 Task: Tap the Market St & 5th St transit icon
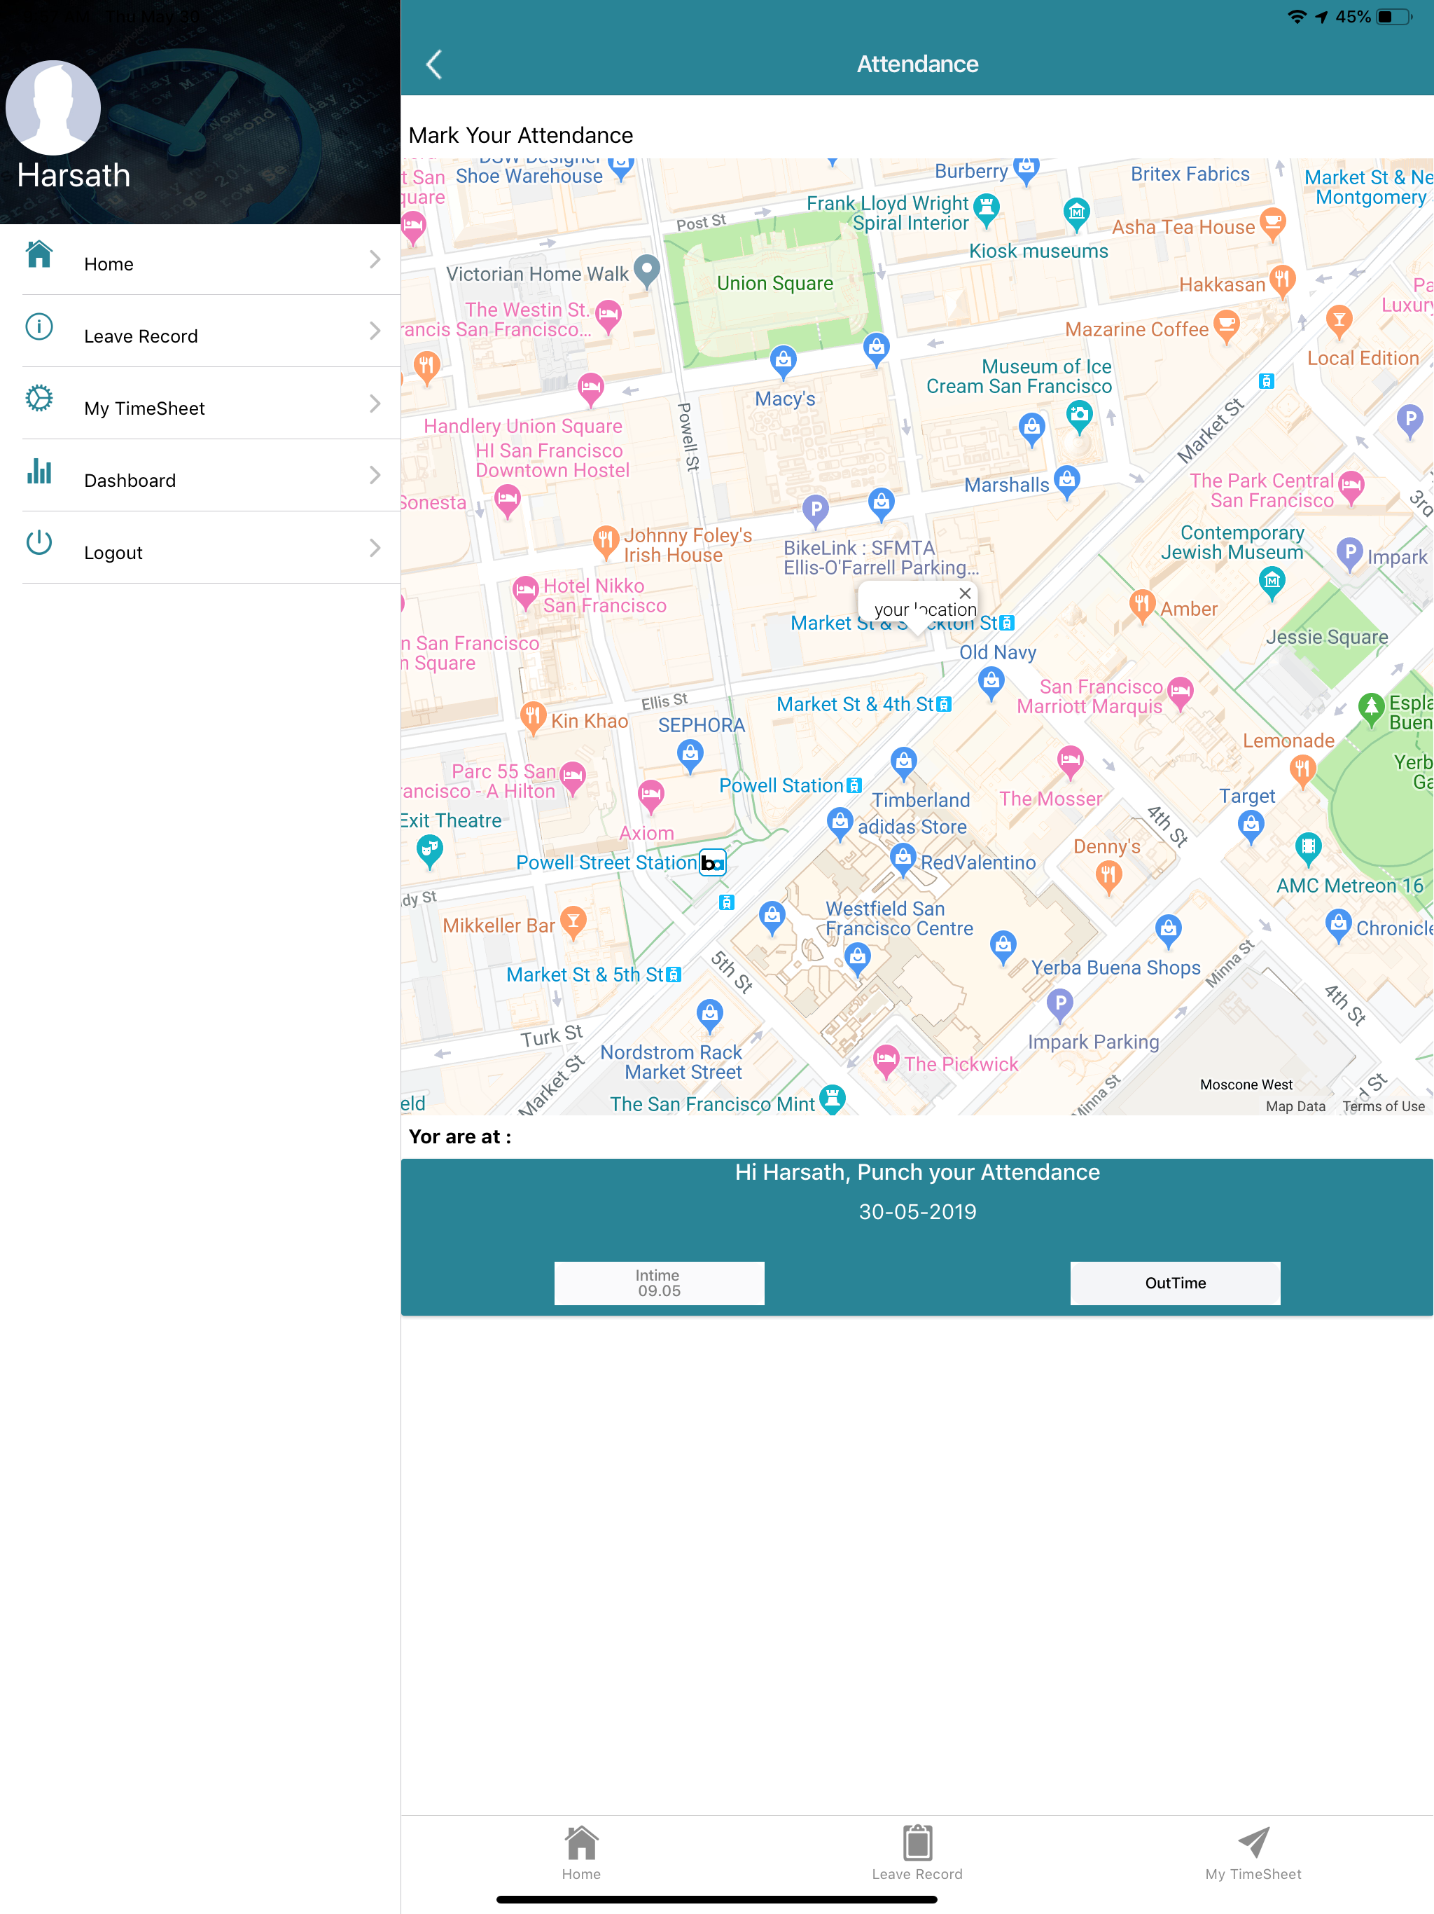coord(674,975)
